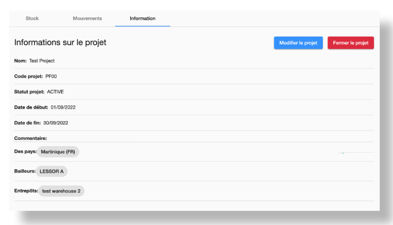Screen dimensions: 393x225
Task: Click the ACTIVE project status value
Action: pos(55,91)
